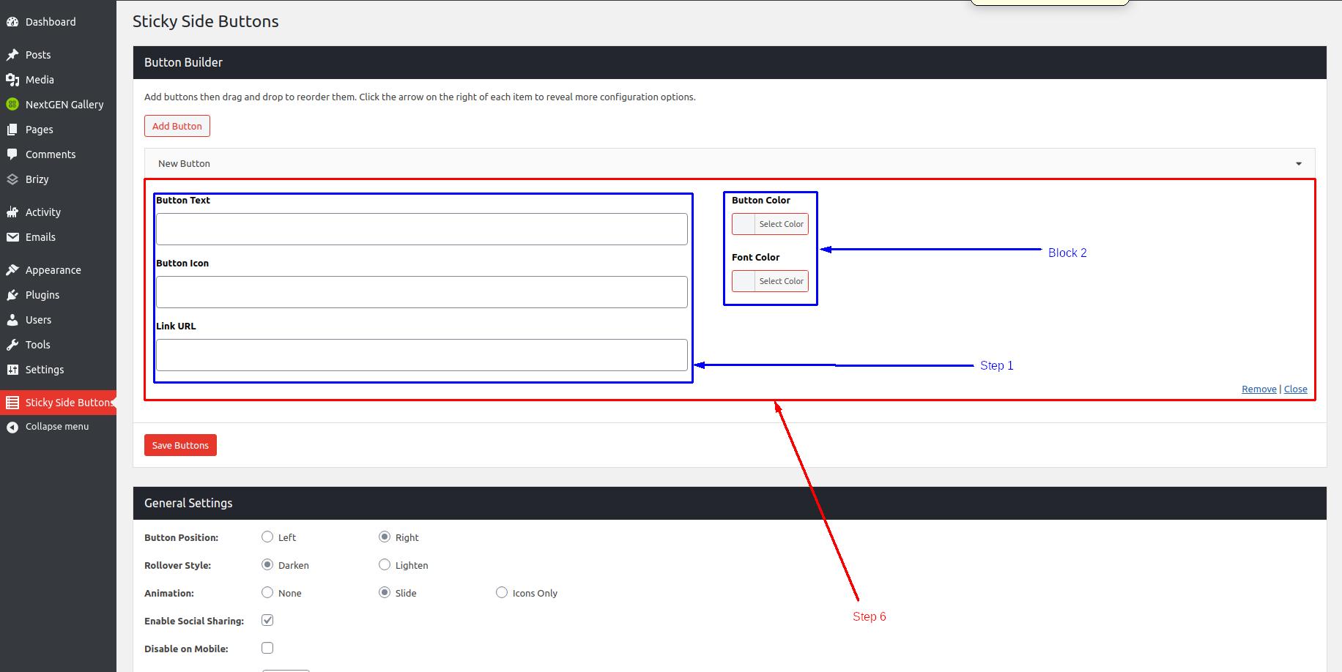
Task: Open the Button Color picker
Action: tap(770, 224)
